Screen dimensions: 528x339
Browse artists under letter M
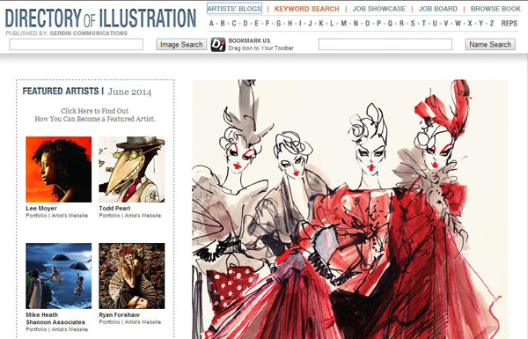pos(343,23)
